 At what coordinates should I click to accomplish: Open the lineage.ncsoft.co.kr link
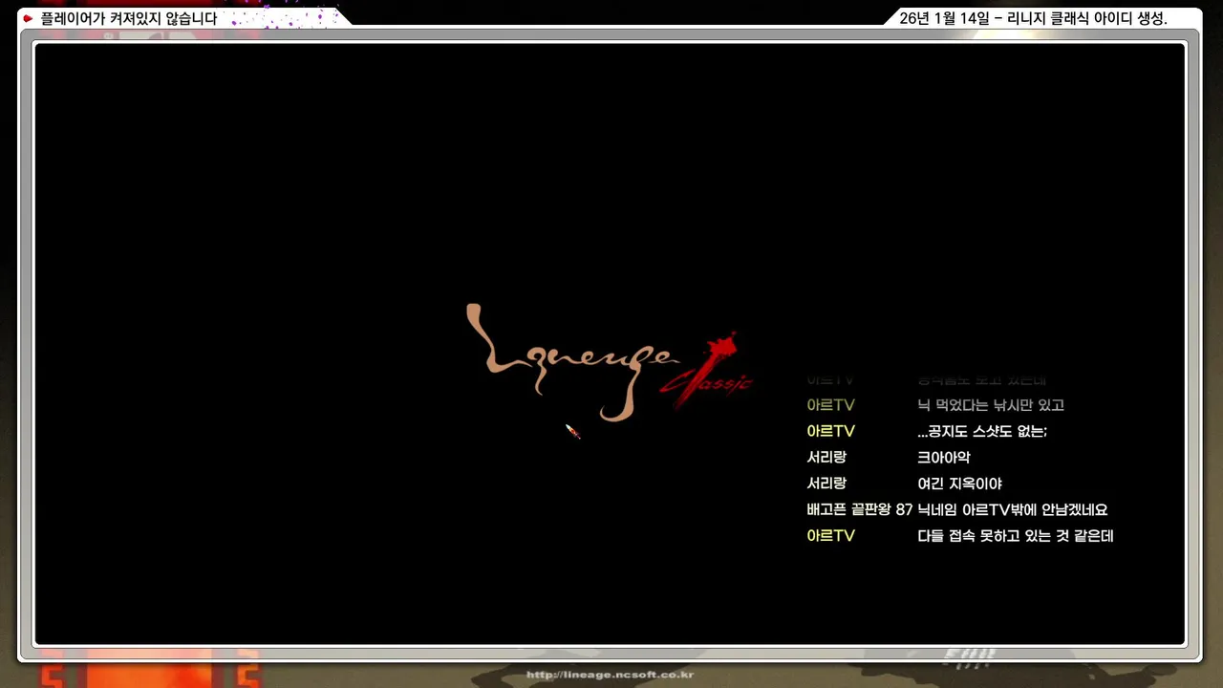[x=610, y=675]
